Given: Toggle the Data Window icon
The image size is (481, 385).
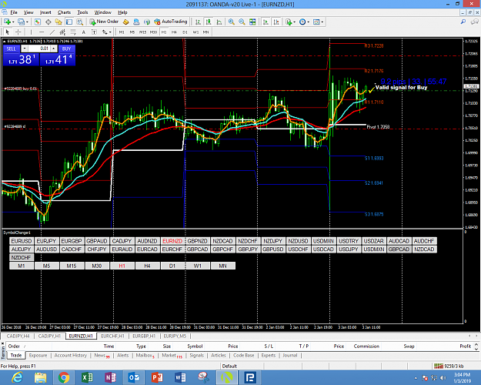Looking at the screenshot, I should [x=48, y=22].
